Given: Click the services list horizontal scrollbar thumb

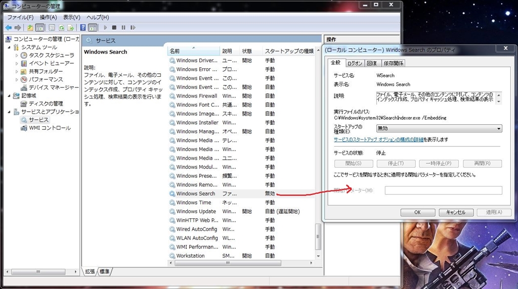Looking at the screenshot, I should (228, 263).
